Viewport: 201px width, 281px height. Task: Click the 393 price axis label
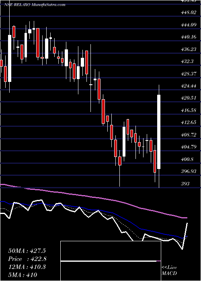click(186, 183)
